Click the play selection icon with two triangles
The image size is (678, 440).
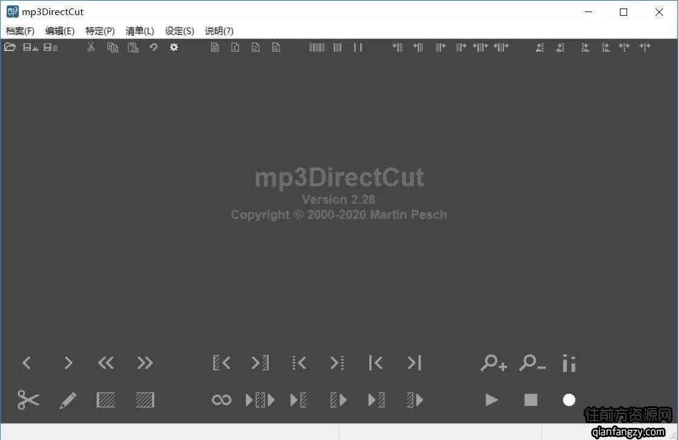coord(260,400)
